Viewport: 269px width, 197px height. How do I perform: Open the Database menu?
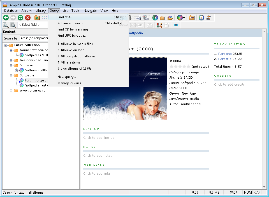(x=11, y=11)
